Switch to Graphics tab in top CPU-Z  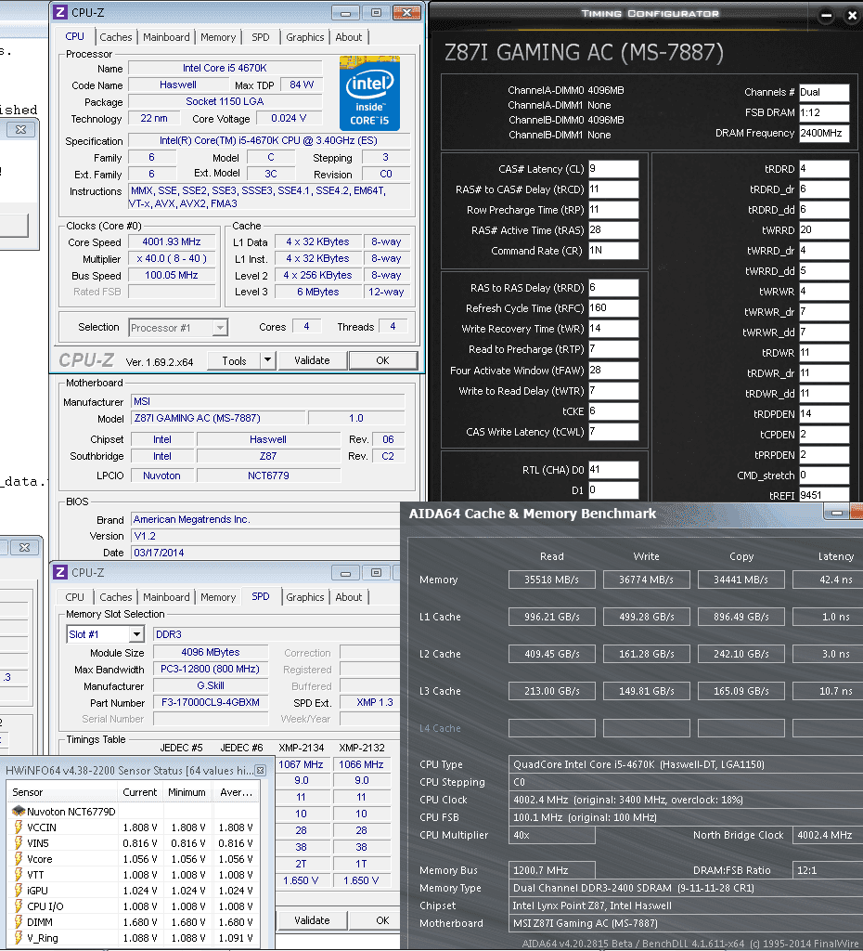click(x=305, y=37)
